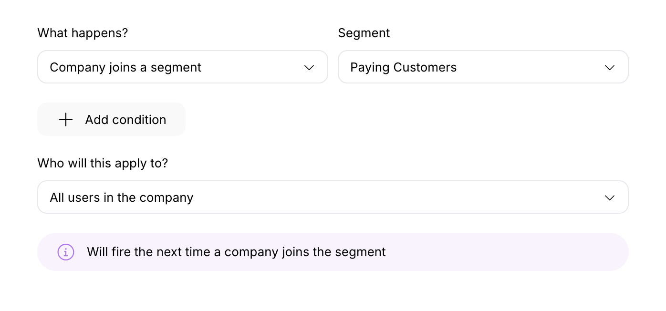Click the purple information banner

[x=333, y=252]
